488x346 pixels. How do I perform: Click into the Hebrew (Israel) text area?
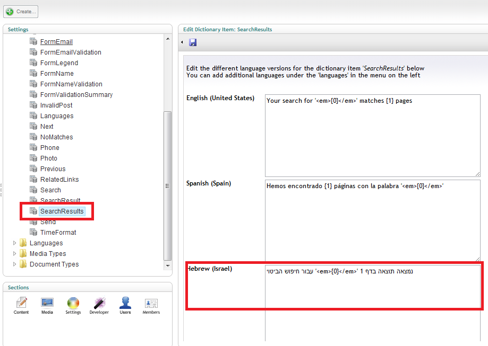point(373,303)
